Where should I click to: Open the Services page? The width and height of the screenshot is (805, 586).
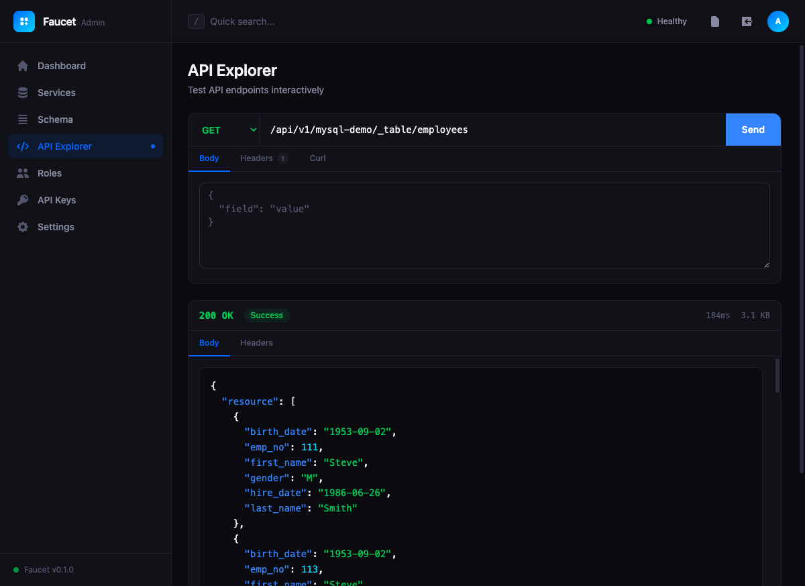[85, 93]
